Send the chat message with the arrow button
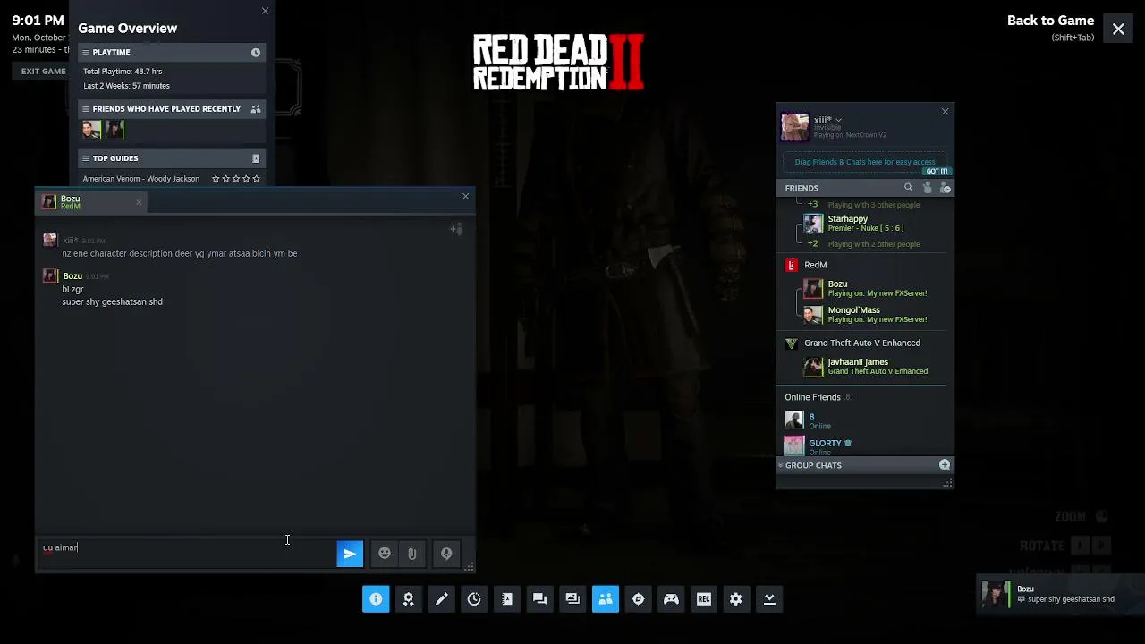 [350, 554]
